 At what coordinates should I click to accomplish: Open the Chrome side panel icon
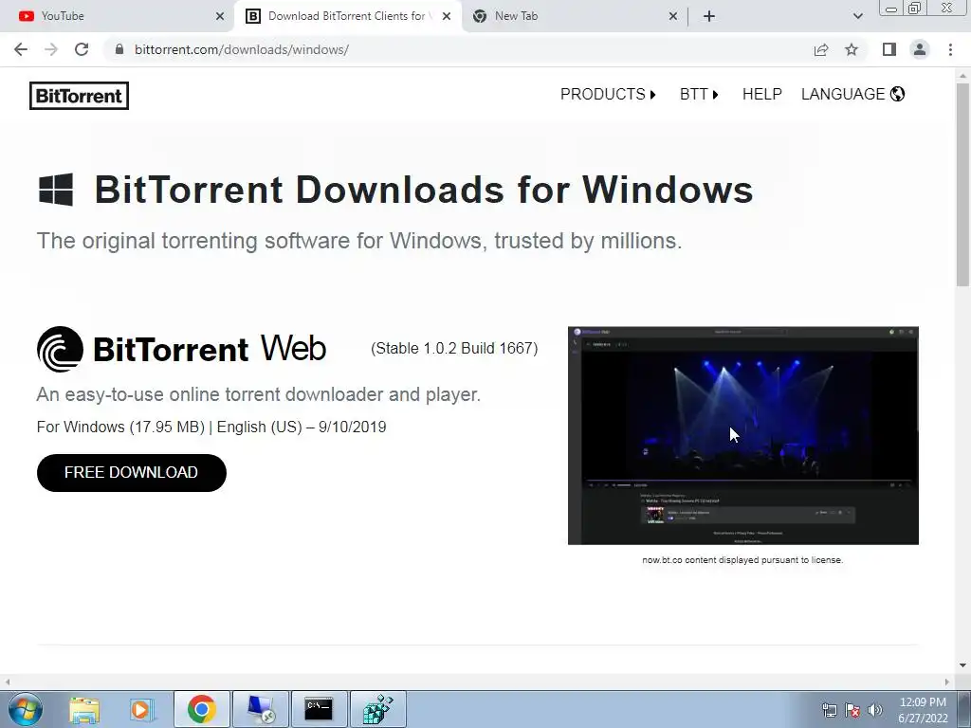pos(889,49)
